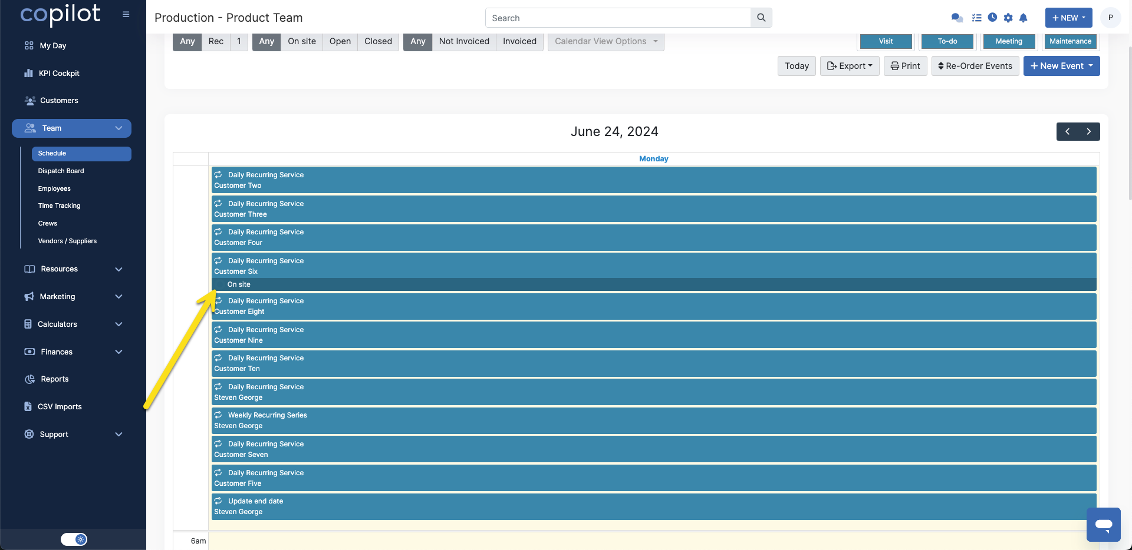Open the Schedule submenu item
The height and width of the screenshot is (550, 1132).
(81, 154)
